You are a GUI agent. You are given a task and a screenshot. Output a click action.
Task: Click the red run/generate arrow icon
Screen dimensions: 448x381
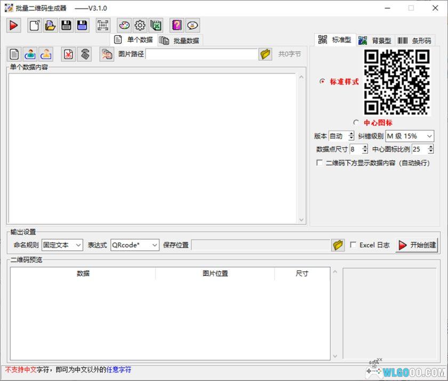13,25
